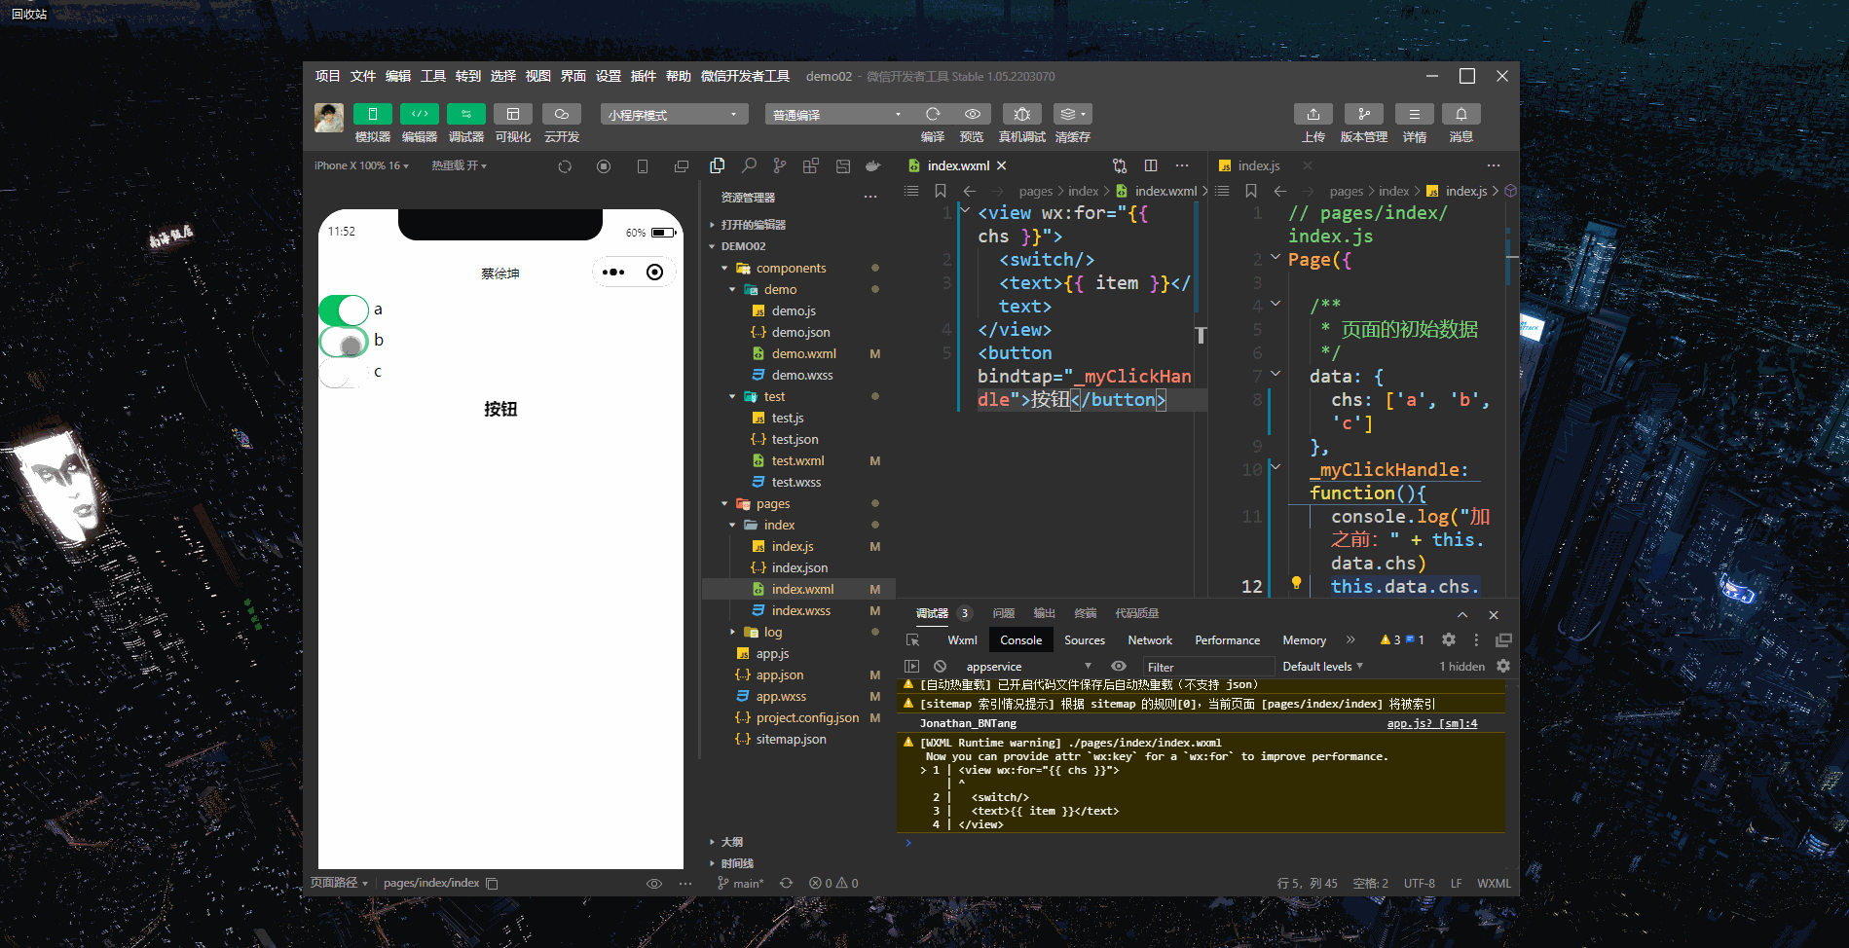Open the mini program three-dots capsule menu

[613, 273]
